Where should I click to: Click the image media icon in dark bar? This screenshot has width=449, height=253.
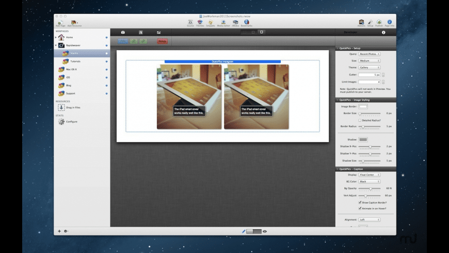click(158, 33)
